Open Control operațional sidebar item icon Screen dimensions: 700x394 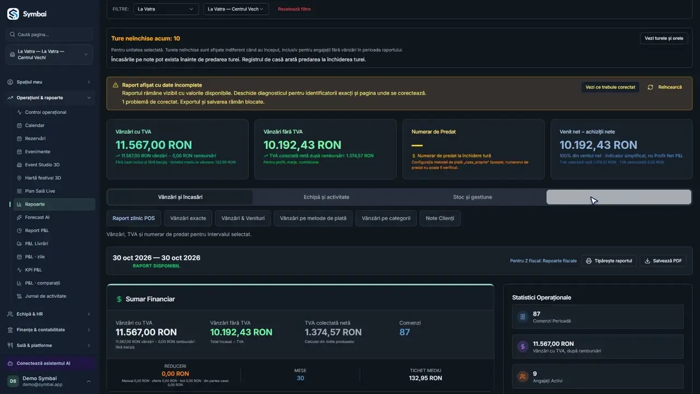(20, 112)
